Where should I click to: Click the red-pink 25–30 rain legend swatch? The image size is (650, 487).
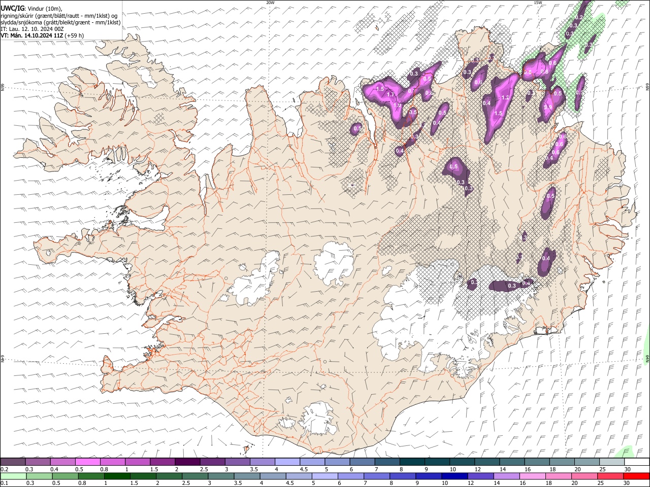click(x=610, y=476)
